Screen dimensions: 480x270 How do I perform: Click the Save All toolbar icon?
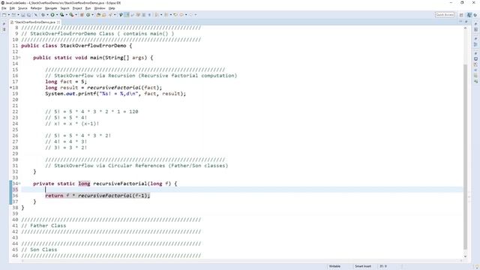point(29,15)
